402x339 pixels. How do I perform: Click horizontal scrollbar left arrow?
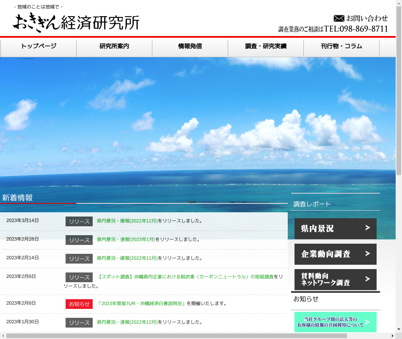pos(3,336)
